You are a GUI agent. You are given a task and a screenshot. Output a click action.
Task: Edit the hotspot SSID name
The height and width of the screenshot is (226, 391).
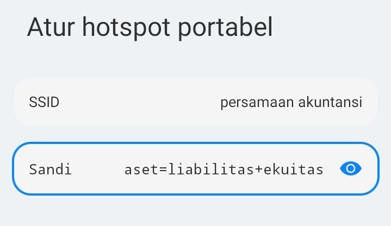point(291,103)
